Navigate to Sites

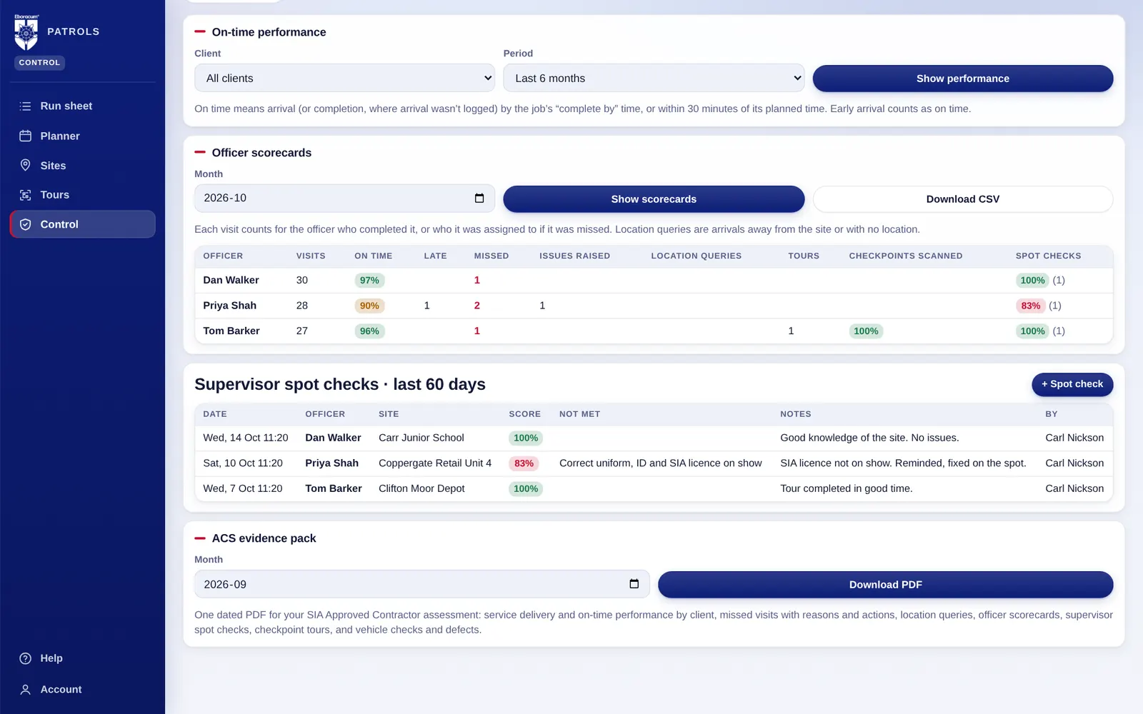[x=82, y=165]
